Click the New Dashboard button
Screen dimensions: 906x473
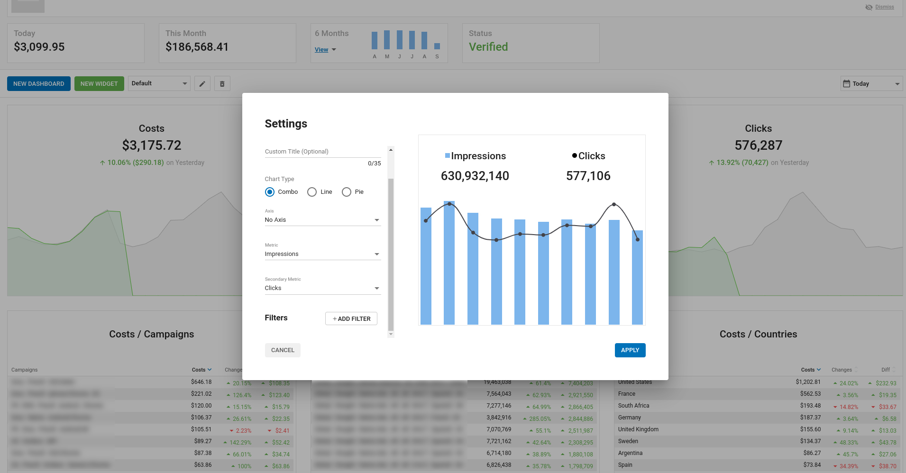(x=39, y=84)
